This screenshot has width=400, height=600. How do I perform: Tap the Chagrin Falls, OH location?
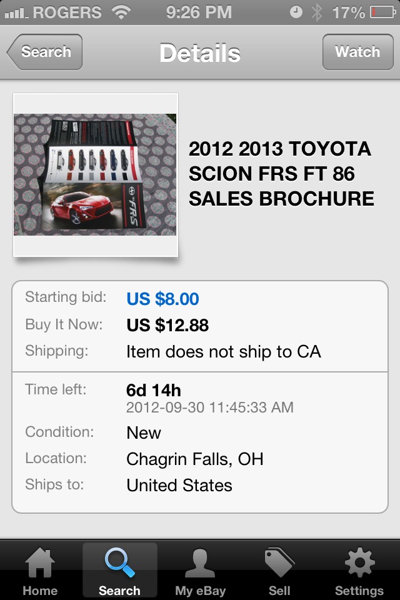(194, 459)
